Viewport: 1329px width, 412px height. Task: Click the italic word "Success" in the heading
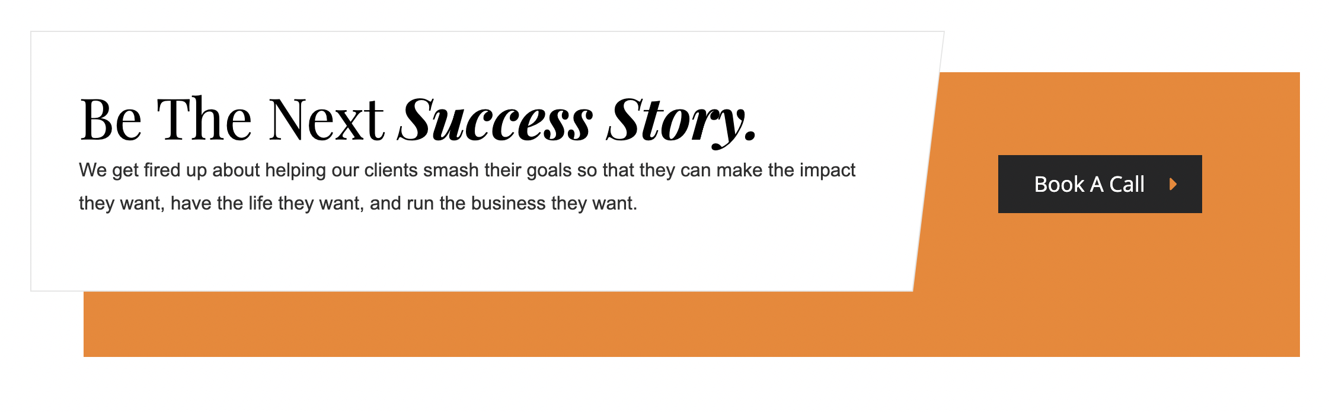pos(496,120)
